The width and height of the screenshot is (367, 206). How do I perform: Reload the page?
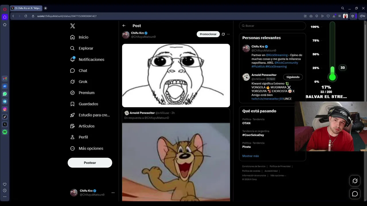pos(26,16)
